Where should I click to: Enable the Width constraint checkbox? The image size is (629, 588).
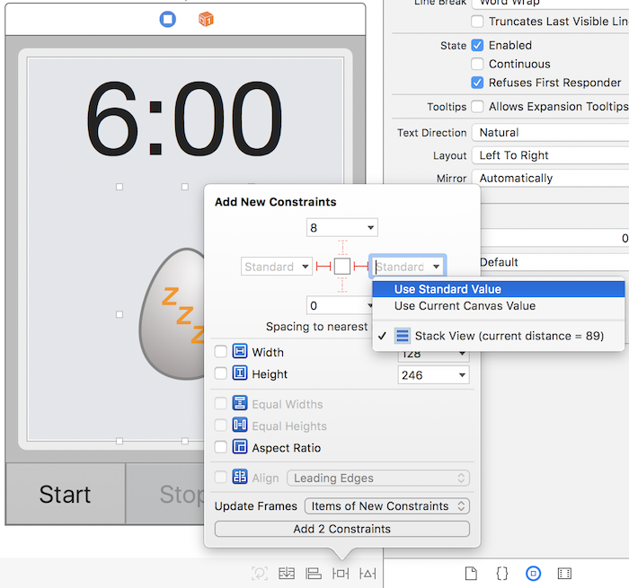click(221, 353)
